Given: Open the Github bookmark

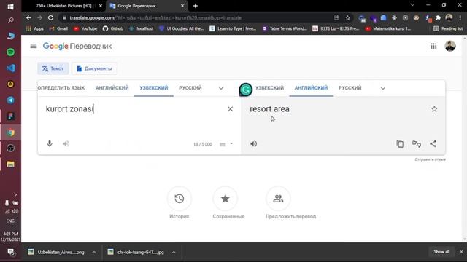Looking at the screenshot, I should click(113, 29).
